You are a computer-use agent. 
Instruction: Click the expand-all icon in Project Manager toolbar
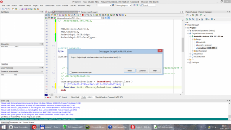190,19
